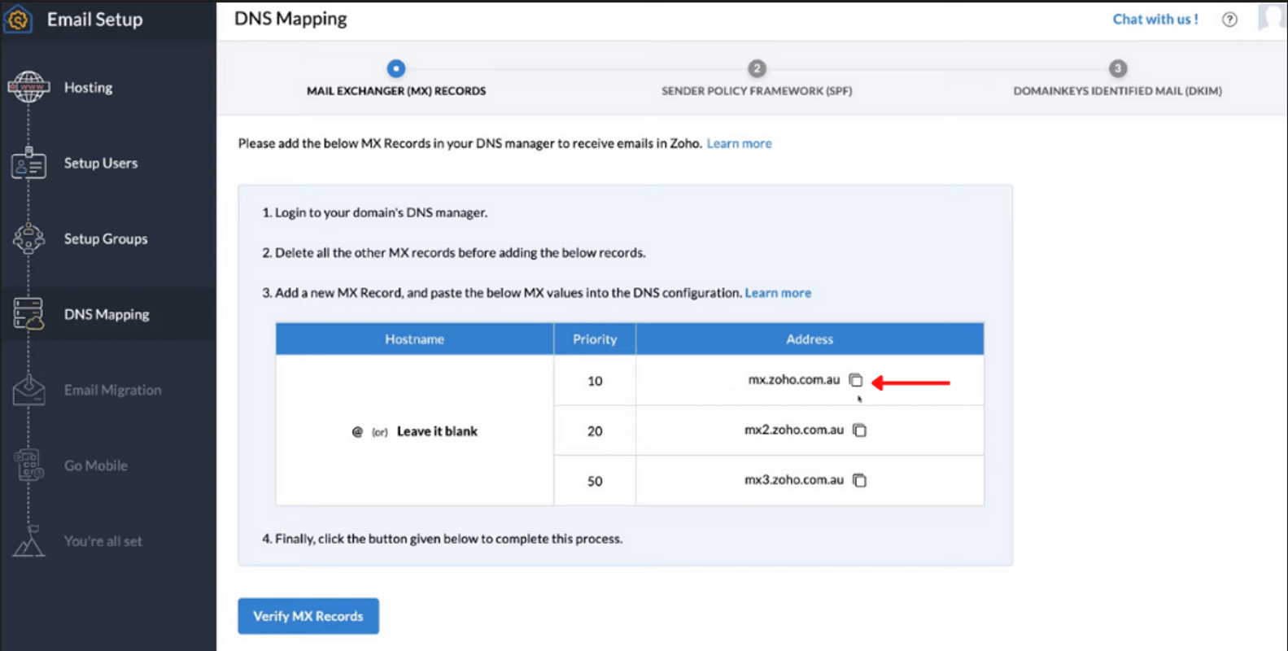The image size is (1288, 651).
Task: Click the priority value 20
Action: 595,431
